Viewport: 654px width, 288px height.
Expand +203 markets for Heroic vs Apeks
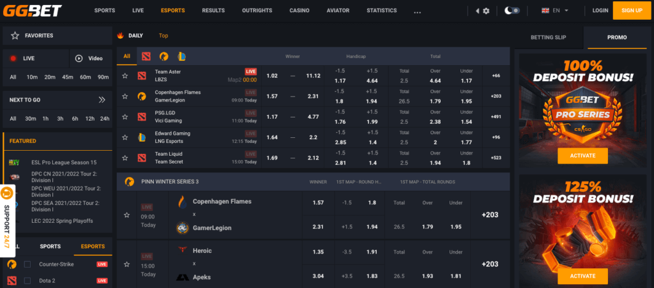[x=490, y=264]
